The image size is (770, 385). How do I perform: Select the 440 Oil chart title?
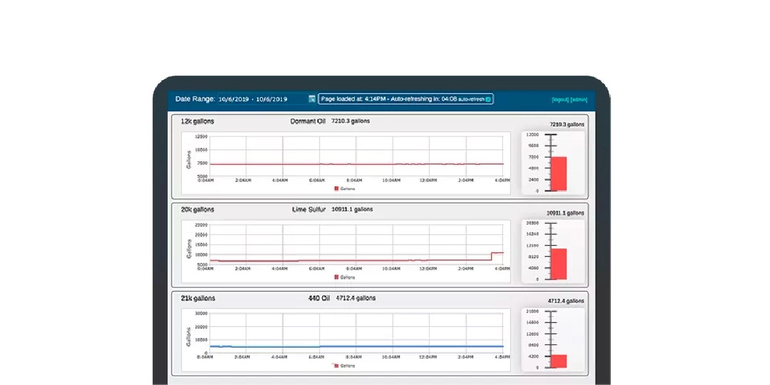pyautogui.click(x=319, y=298)
